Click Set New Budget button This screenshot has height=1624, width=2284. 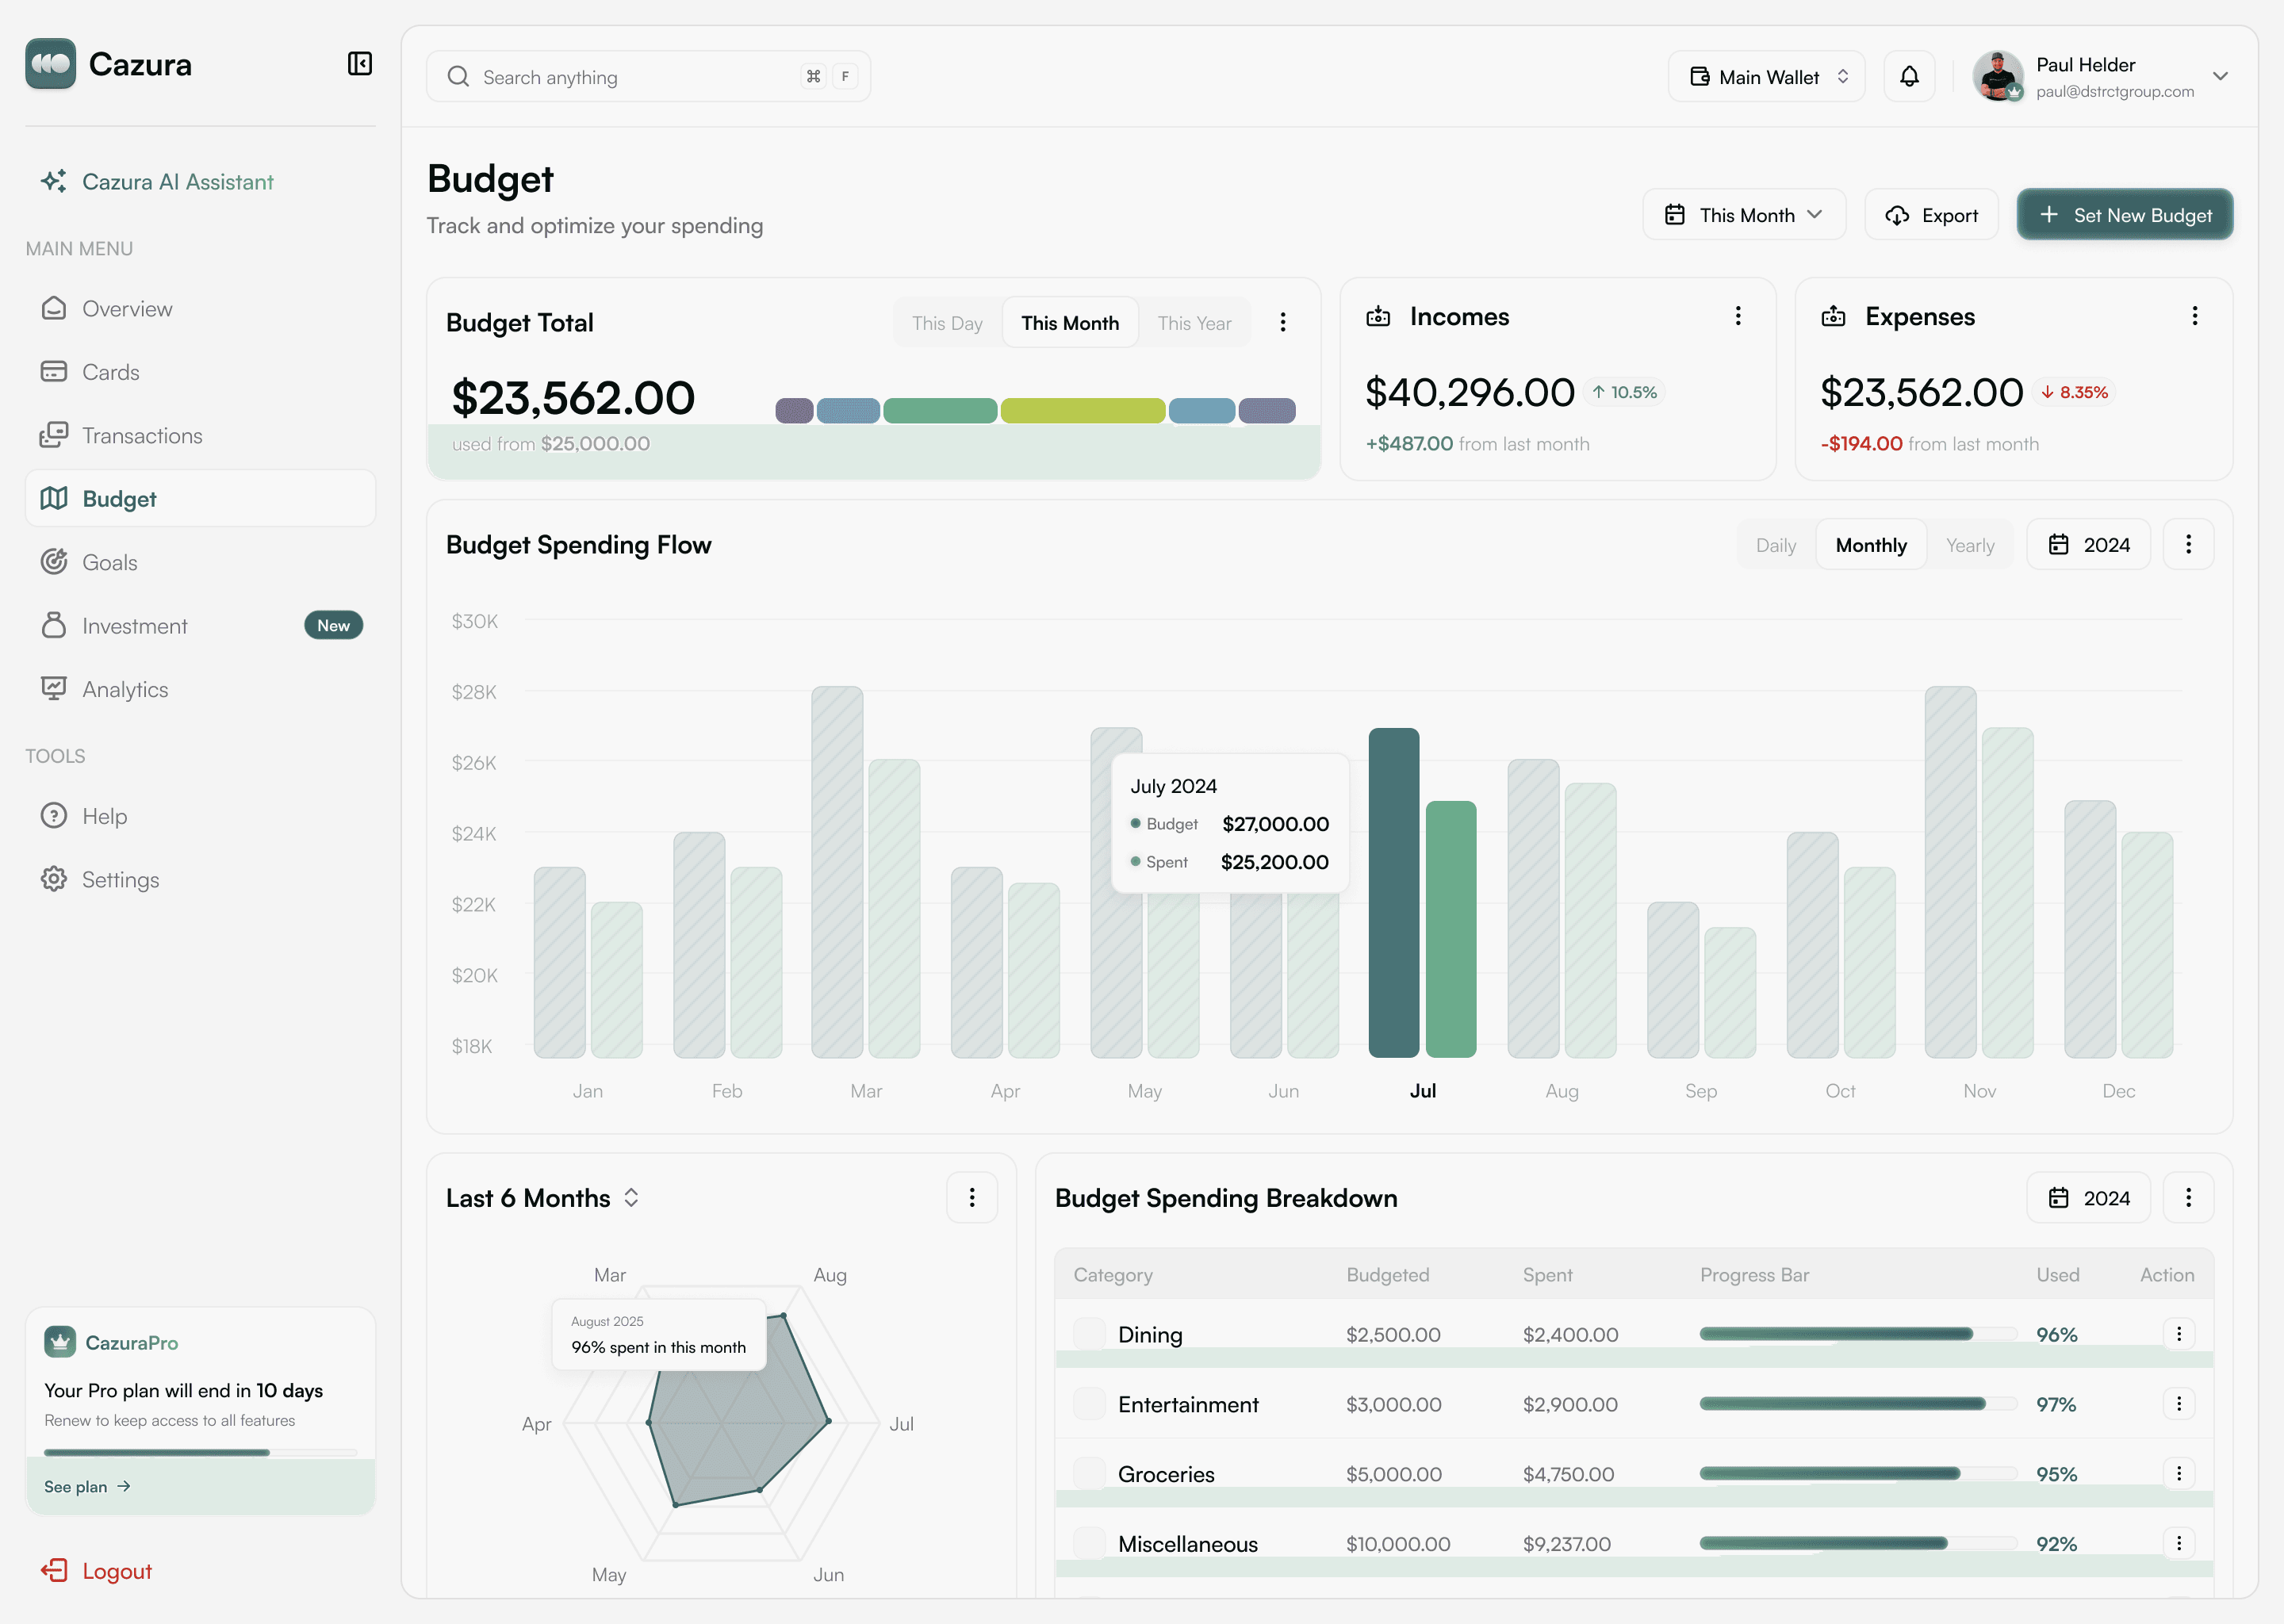[x=2124, y=214]
